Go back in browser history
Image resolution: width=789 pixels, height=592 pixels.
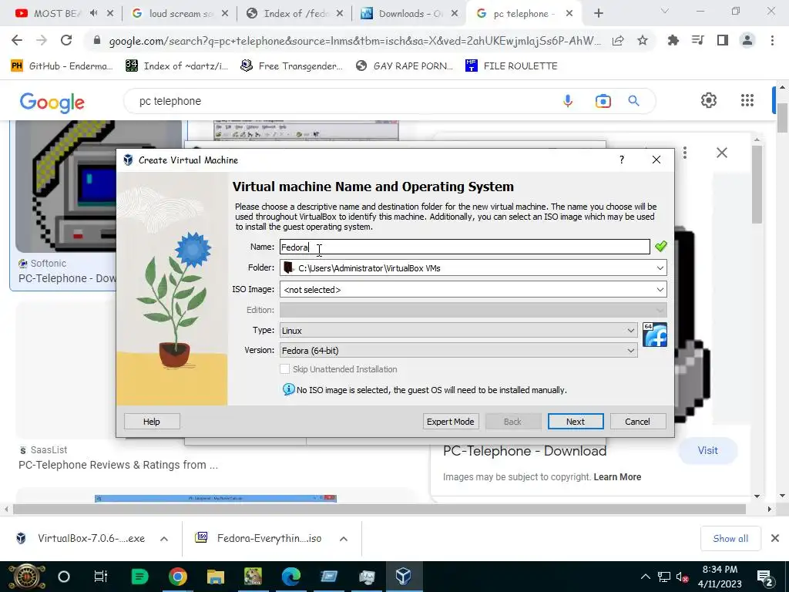click(x=17, y=40)
